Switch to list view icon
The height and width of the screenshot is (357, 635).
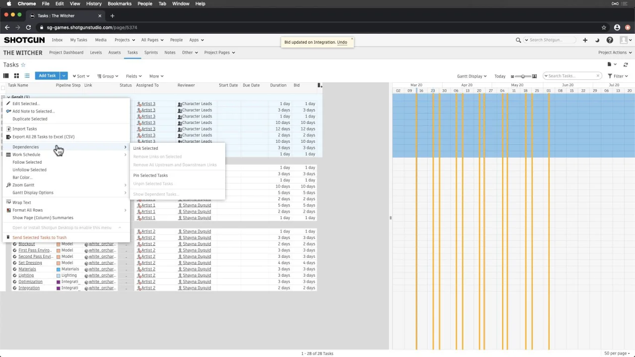pos(27,76)
